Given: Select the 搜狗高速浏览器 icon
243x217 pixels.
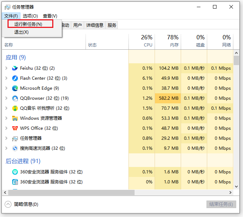Looking at the screenshot, I should click(15, 148).
